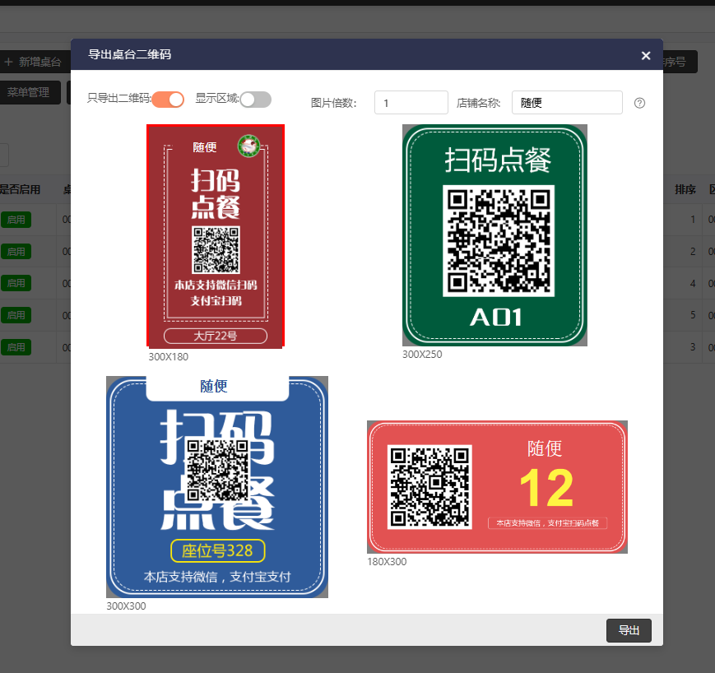
Task: Open 菜单管理 in the background toolbar
Action: (x=29, y=92)
